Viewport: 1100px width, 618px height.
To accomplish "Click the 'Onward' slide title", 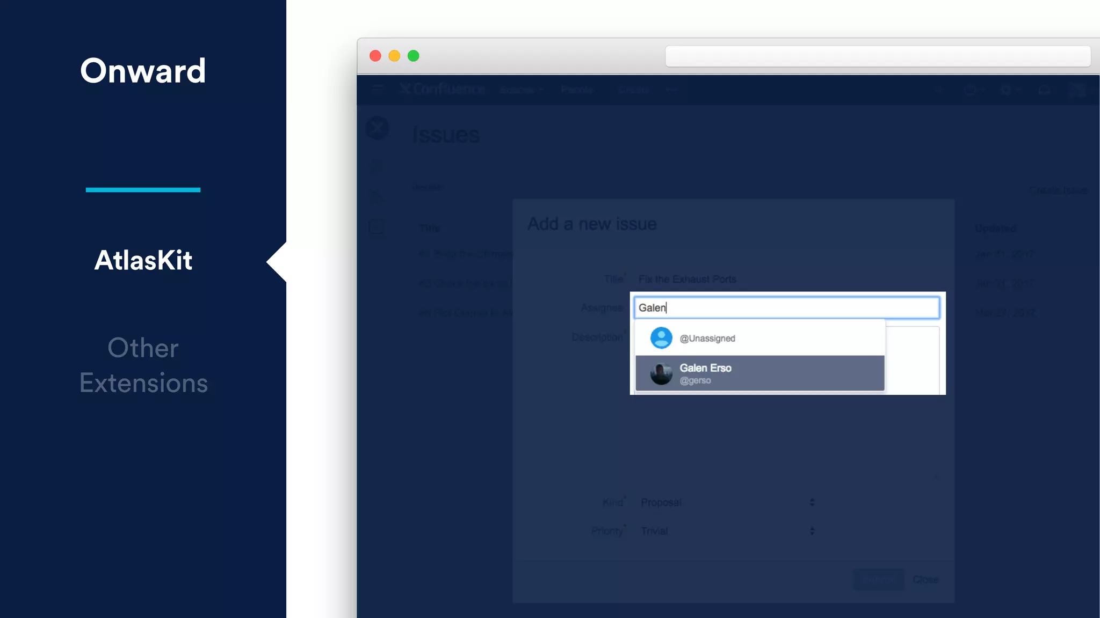I will [143, 71].
